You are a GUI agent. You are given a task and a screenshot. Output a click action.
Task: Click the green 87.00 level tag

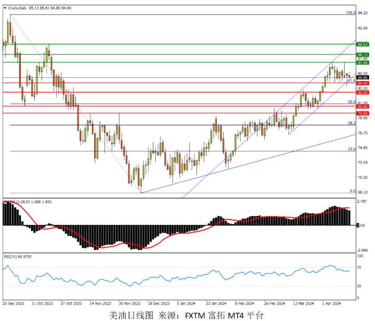(363, 62)
